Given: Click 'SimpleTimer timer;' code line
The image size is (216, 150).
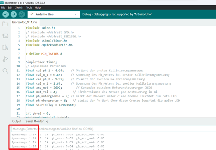Looking at the screenshot, I should pos(41,62).
